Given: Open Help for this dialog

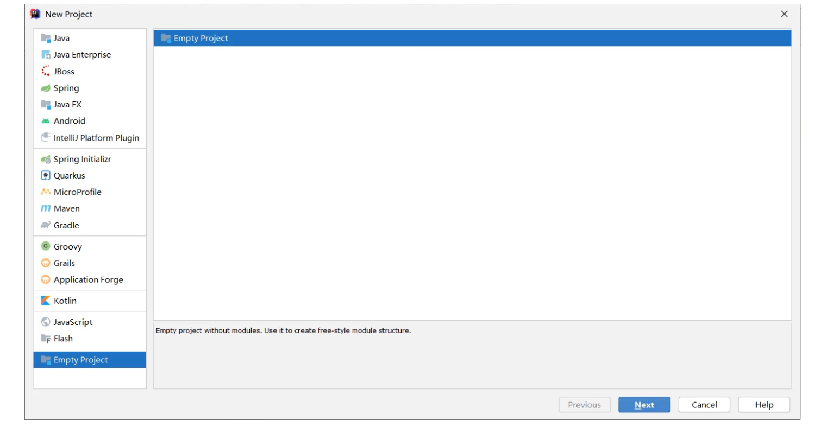Looking at the screenshot, I should click(764, 405).
